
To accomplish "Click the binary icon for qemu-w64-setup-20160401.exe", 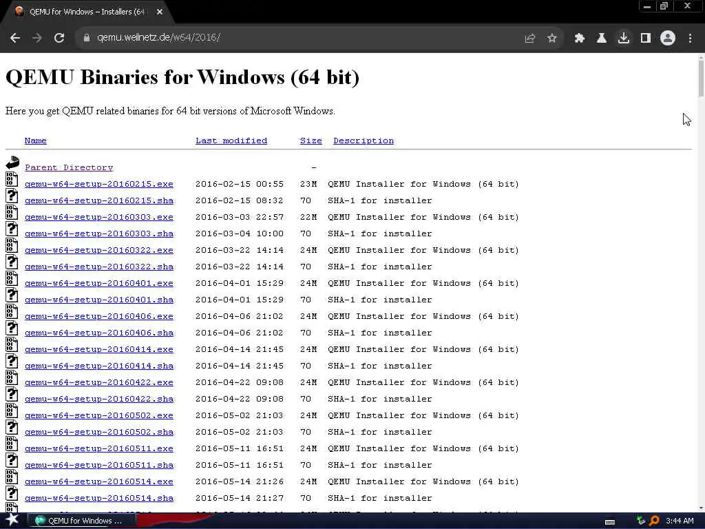I will point(12,278).
